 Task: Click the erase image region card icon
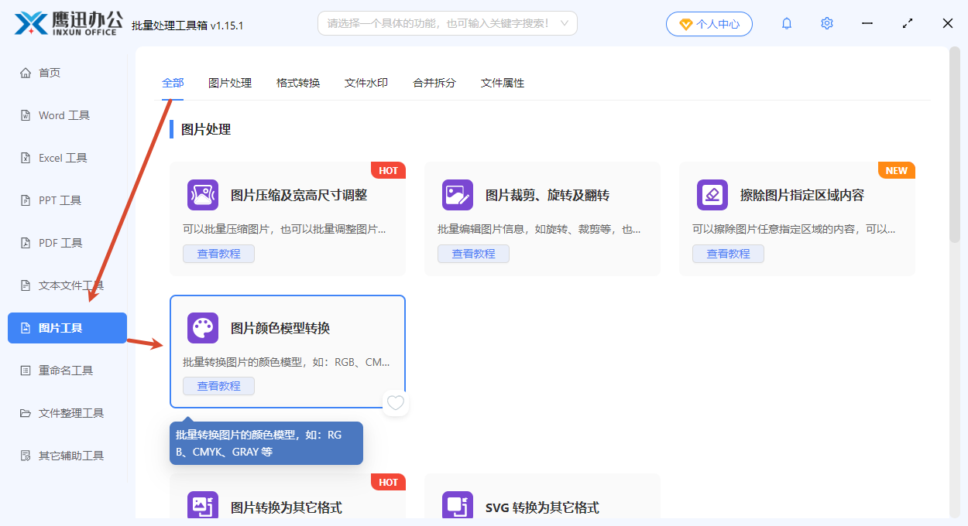point(712,195)
